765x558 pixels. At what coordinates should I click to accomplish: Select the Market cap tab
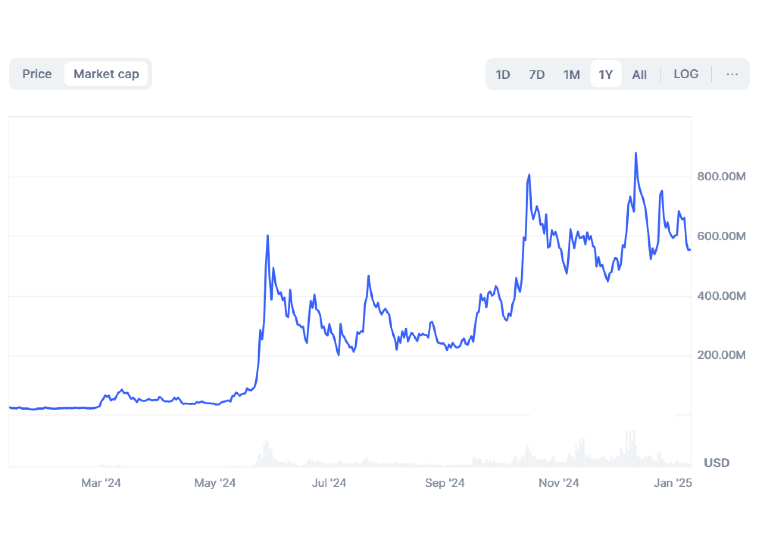click(x=106, y=74)
